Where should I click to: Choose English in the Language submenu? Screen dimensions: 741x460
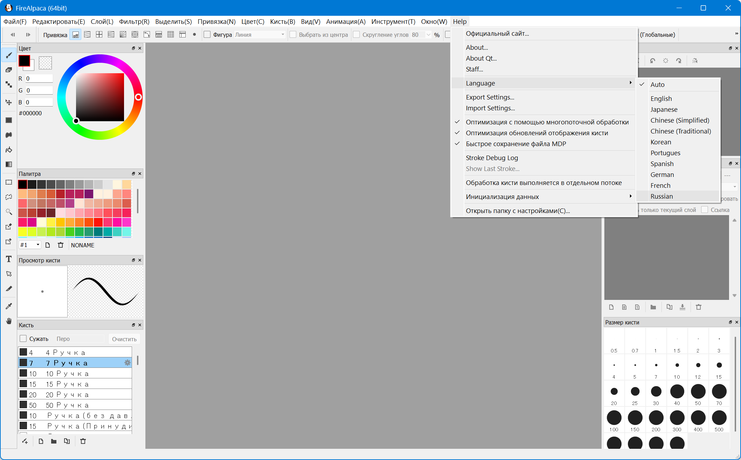[x=661, y=98]
